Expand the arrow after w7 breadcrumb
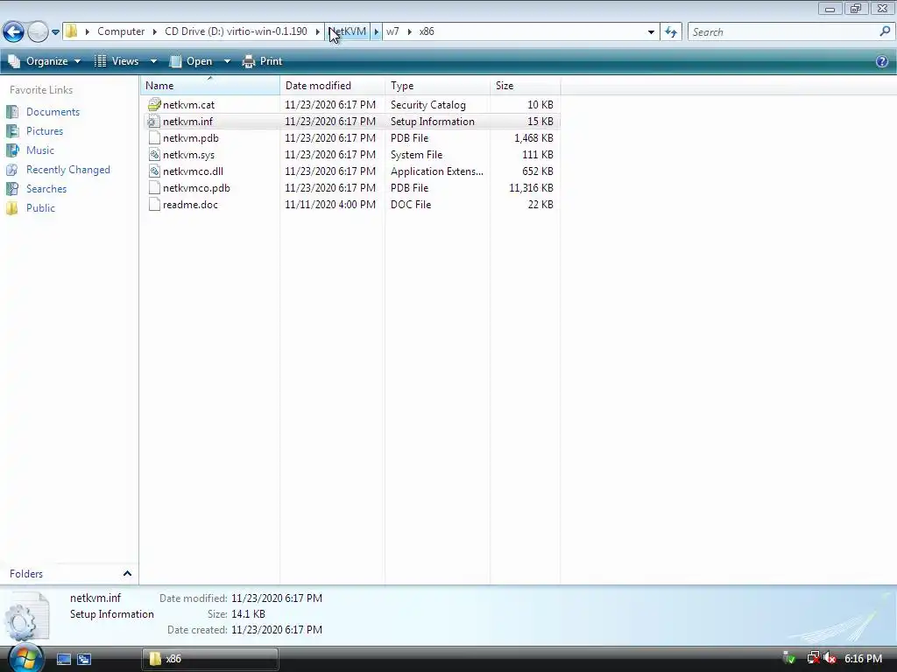897x672 pixels. 410,31
